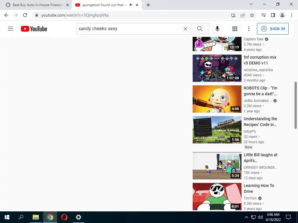Screen dimensions: 298x223
Task: Mute the tab via speaker icon
Action: coord(131,5)
